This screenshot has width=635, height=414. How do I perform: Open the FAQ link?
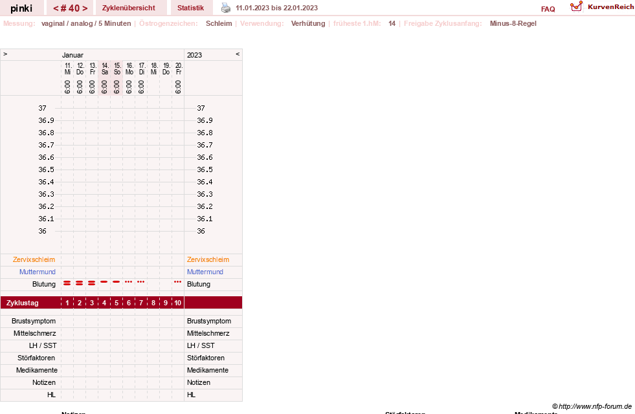(548, 9)
